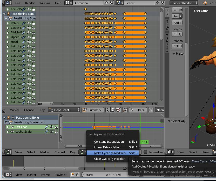
Task: Click the proportional editing circle icon
Action: tap(151, 110)
